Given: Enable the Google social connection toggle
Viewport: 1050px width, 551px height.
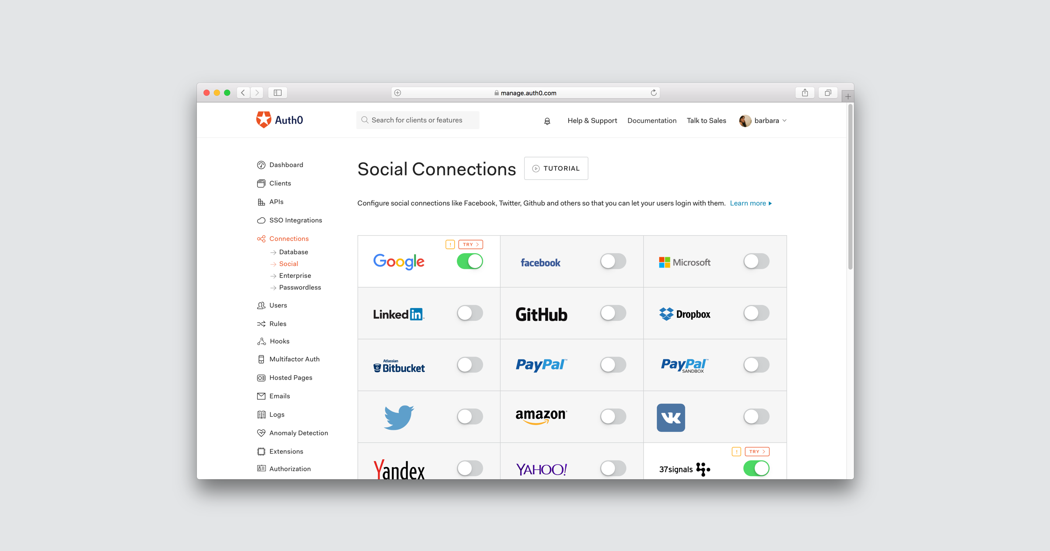Looking at the screenshot, I should tap(469, 262).
